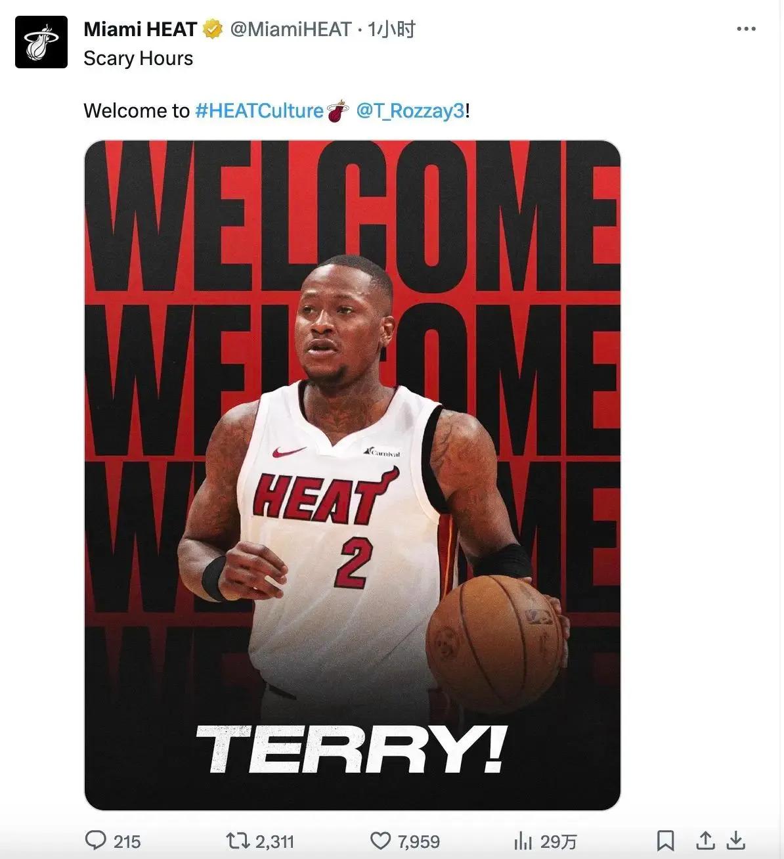
Task: Open the 1小时 timestamp link
Action: click(x=391, y=30)
